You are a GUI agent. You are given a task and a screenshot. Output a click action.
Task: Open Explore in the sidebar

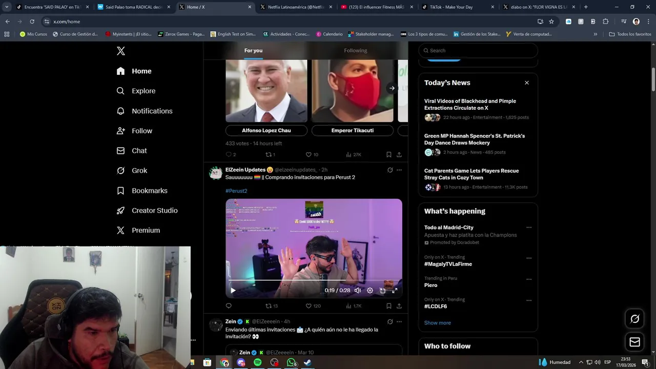coord(136,91)
